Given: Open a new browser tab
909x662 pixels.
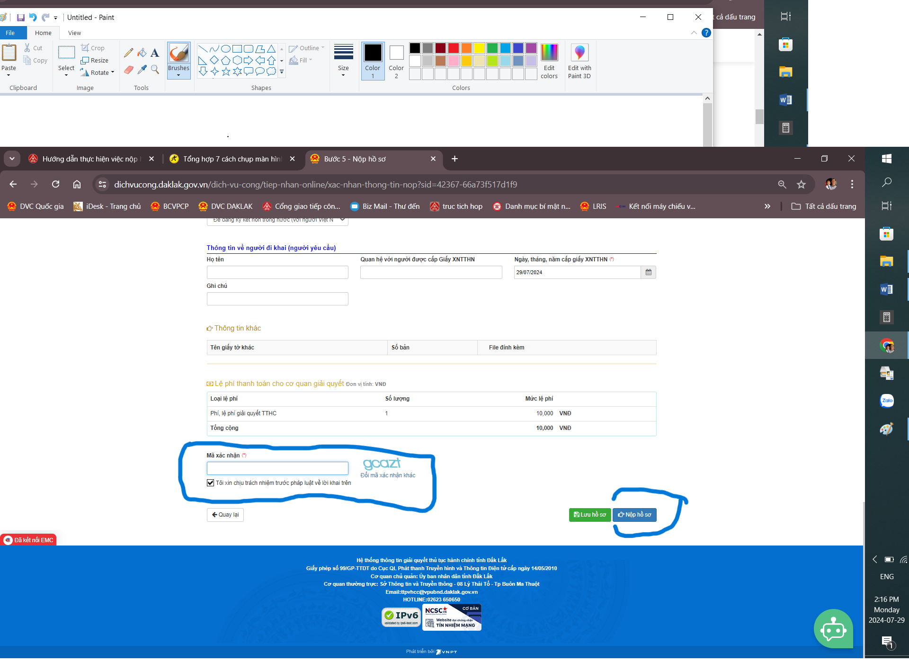Looking at the screenshot, I should coord(454,159).
